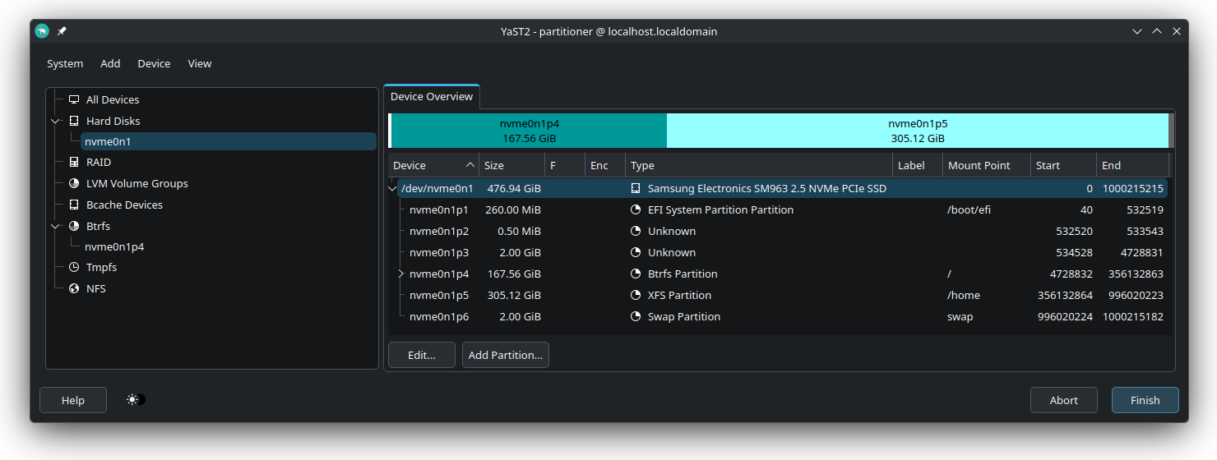The width and height of the screenshot is (1217, 460).
Task: Click the /home mount point cell
Action: click(964, 296)
